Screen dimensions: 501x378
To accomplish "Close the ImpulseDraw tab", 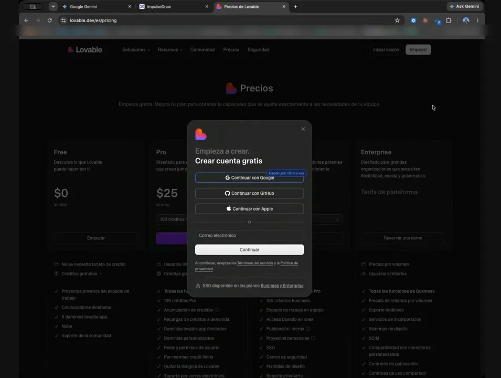I will [207, 6].
